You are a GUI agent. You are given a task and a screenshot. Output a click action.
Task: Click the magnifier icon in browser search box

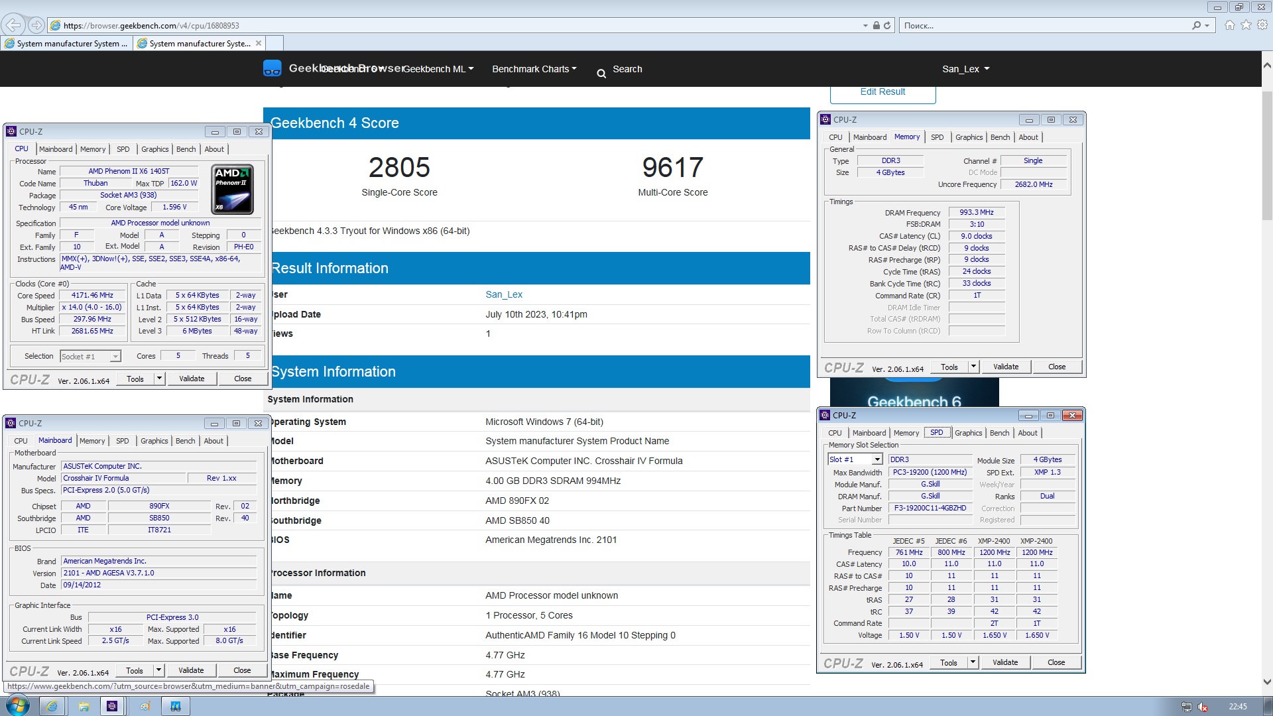tap(1196, 25)
